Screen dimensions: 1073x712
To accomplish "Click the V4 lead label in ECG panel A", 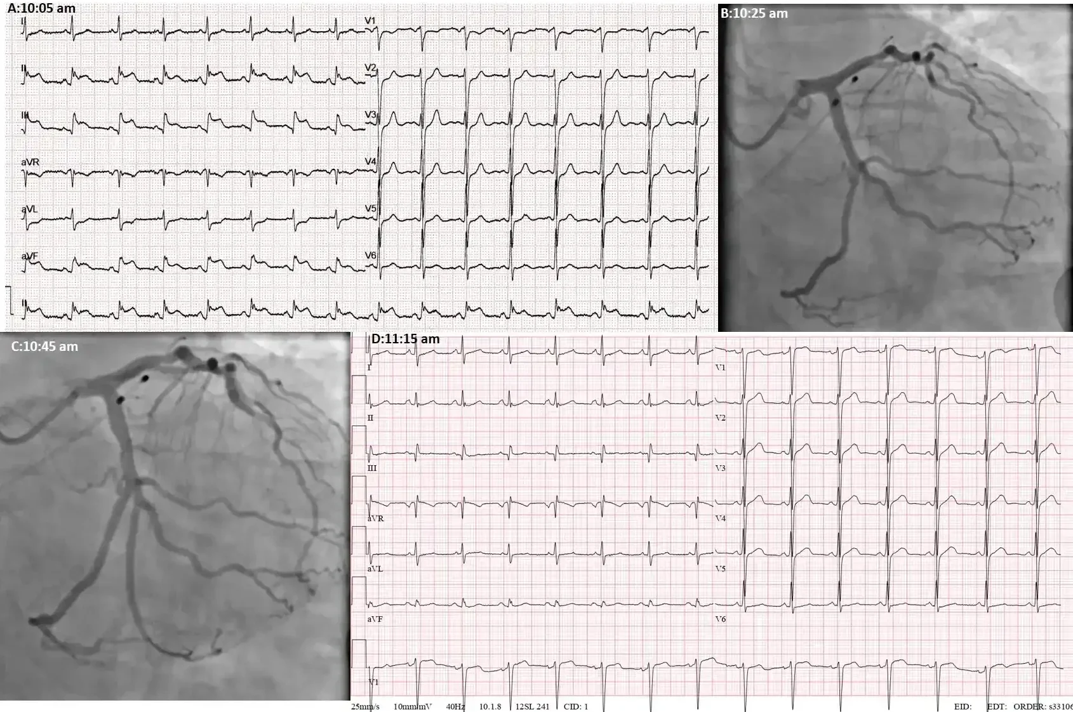I will (370, 162).
